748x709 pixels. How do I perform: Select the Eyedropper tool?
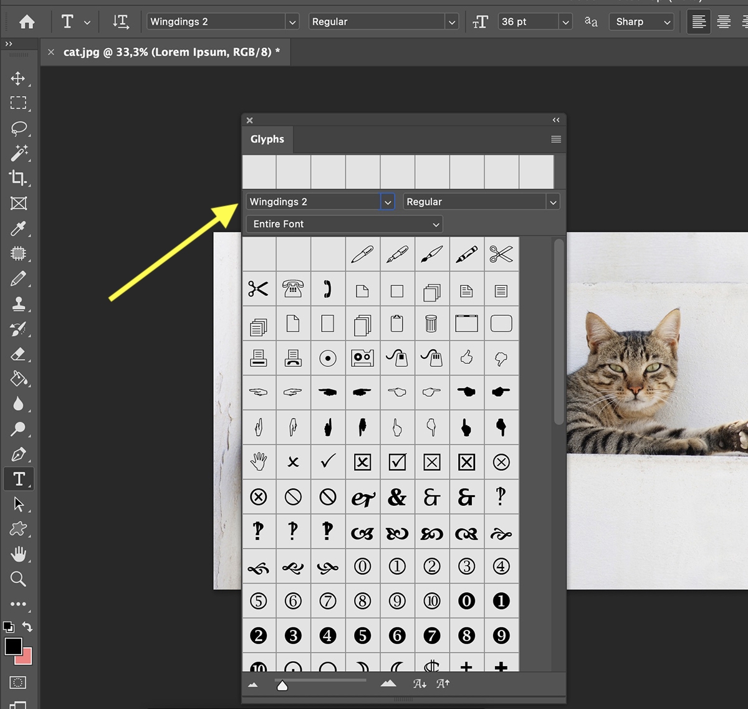click(18, 229)
